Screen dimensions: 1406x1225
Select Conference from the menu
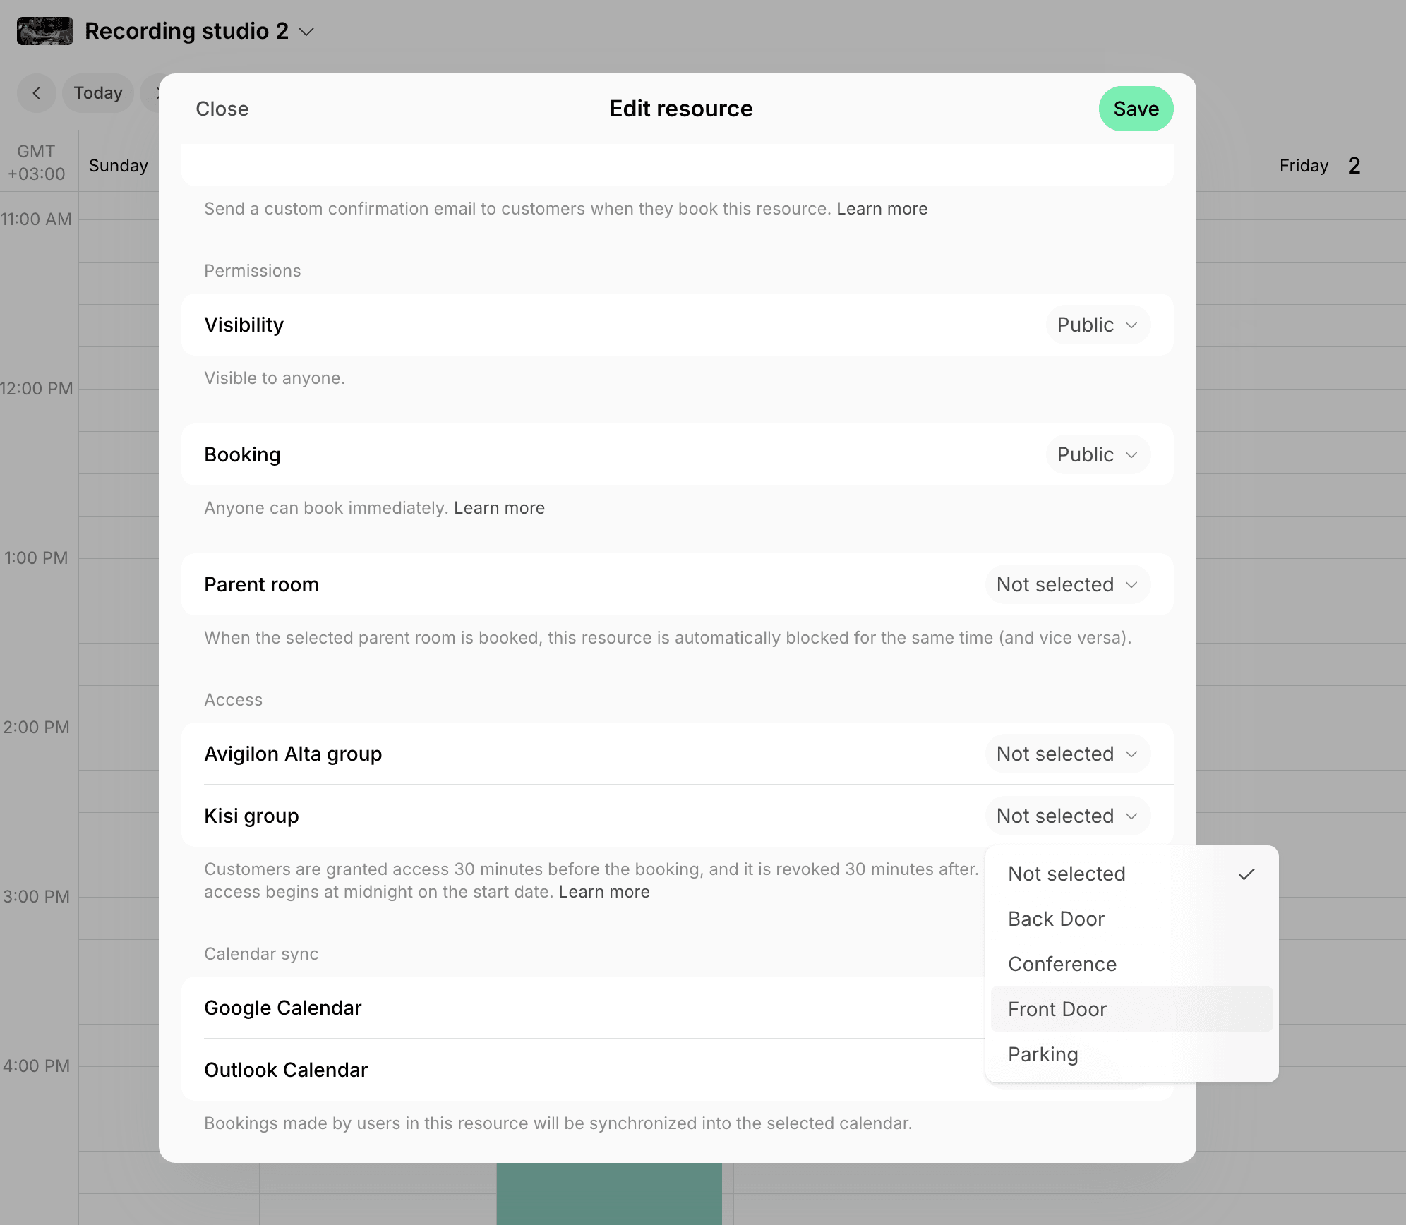click(1131, 964)
